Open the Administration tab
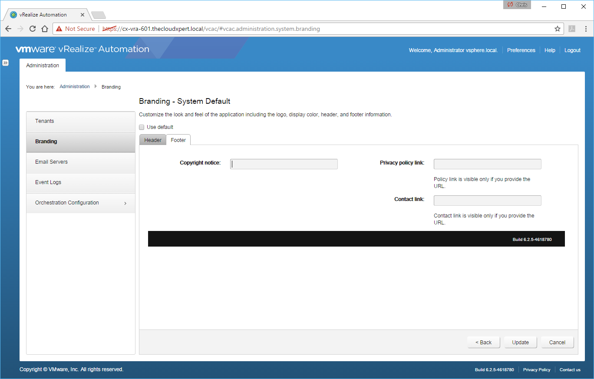The width and height of the screenshot is (594, 379). (43, 66)
